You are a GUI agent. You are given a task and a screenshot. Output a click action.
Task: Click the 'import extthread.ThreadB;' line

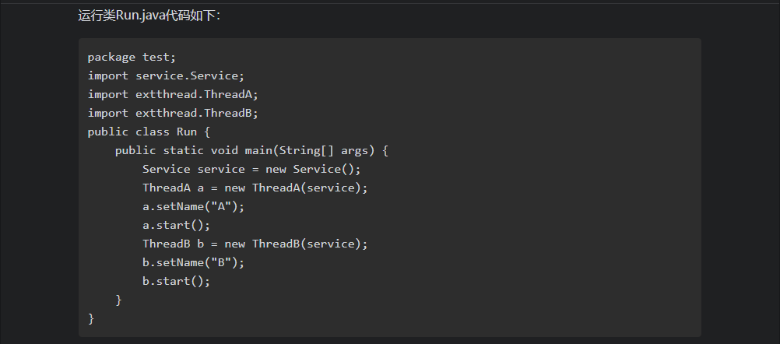coord(173,114)
